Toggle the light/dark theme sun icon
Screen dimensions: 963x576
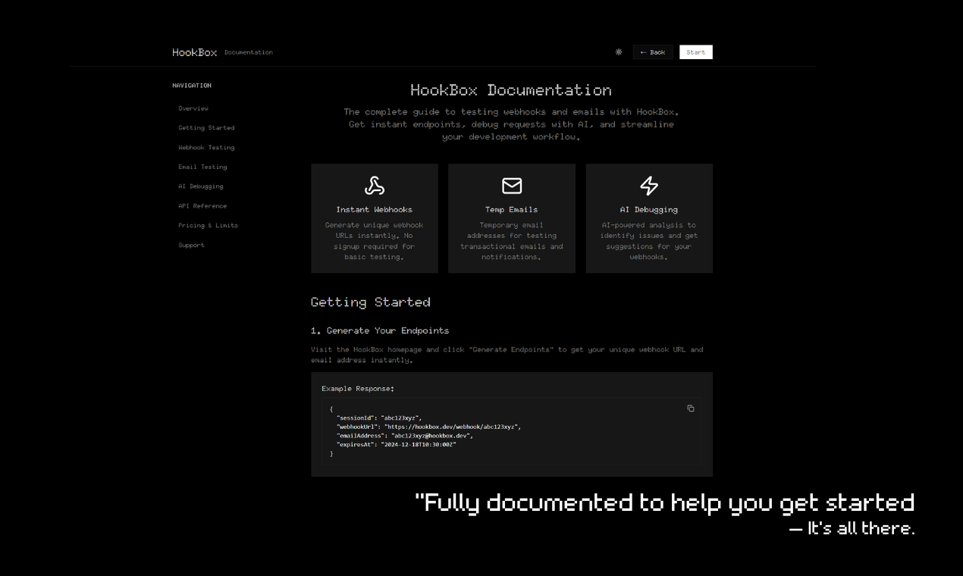[619, 52]
